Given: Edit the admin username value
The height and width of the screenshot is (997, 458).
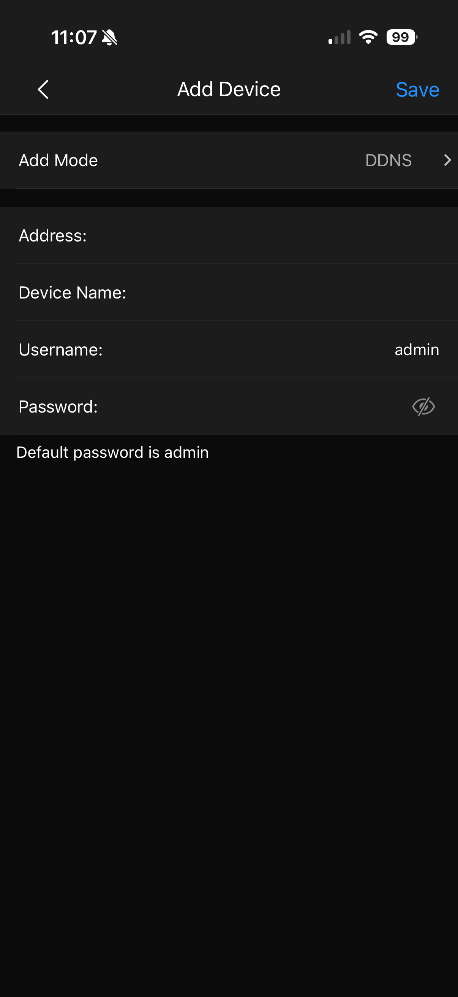Looking at the screenshot, I should [x=417, y=349].
